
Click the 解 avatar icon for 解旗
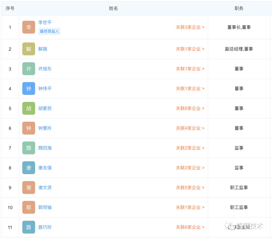(x=29, y=49)
